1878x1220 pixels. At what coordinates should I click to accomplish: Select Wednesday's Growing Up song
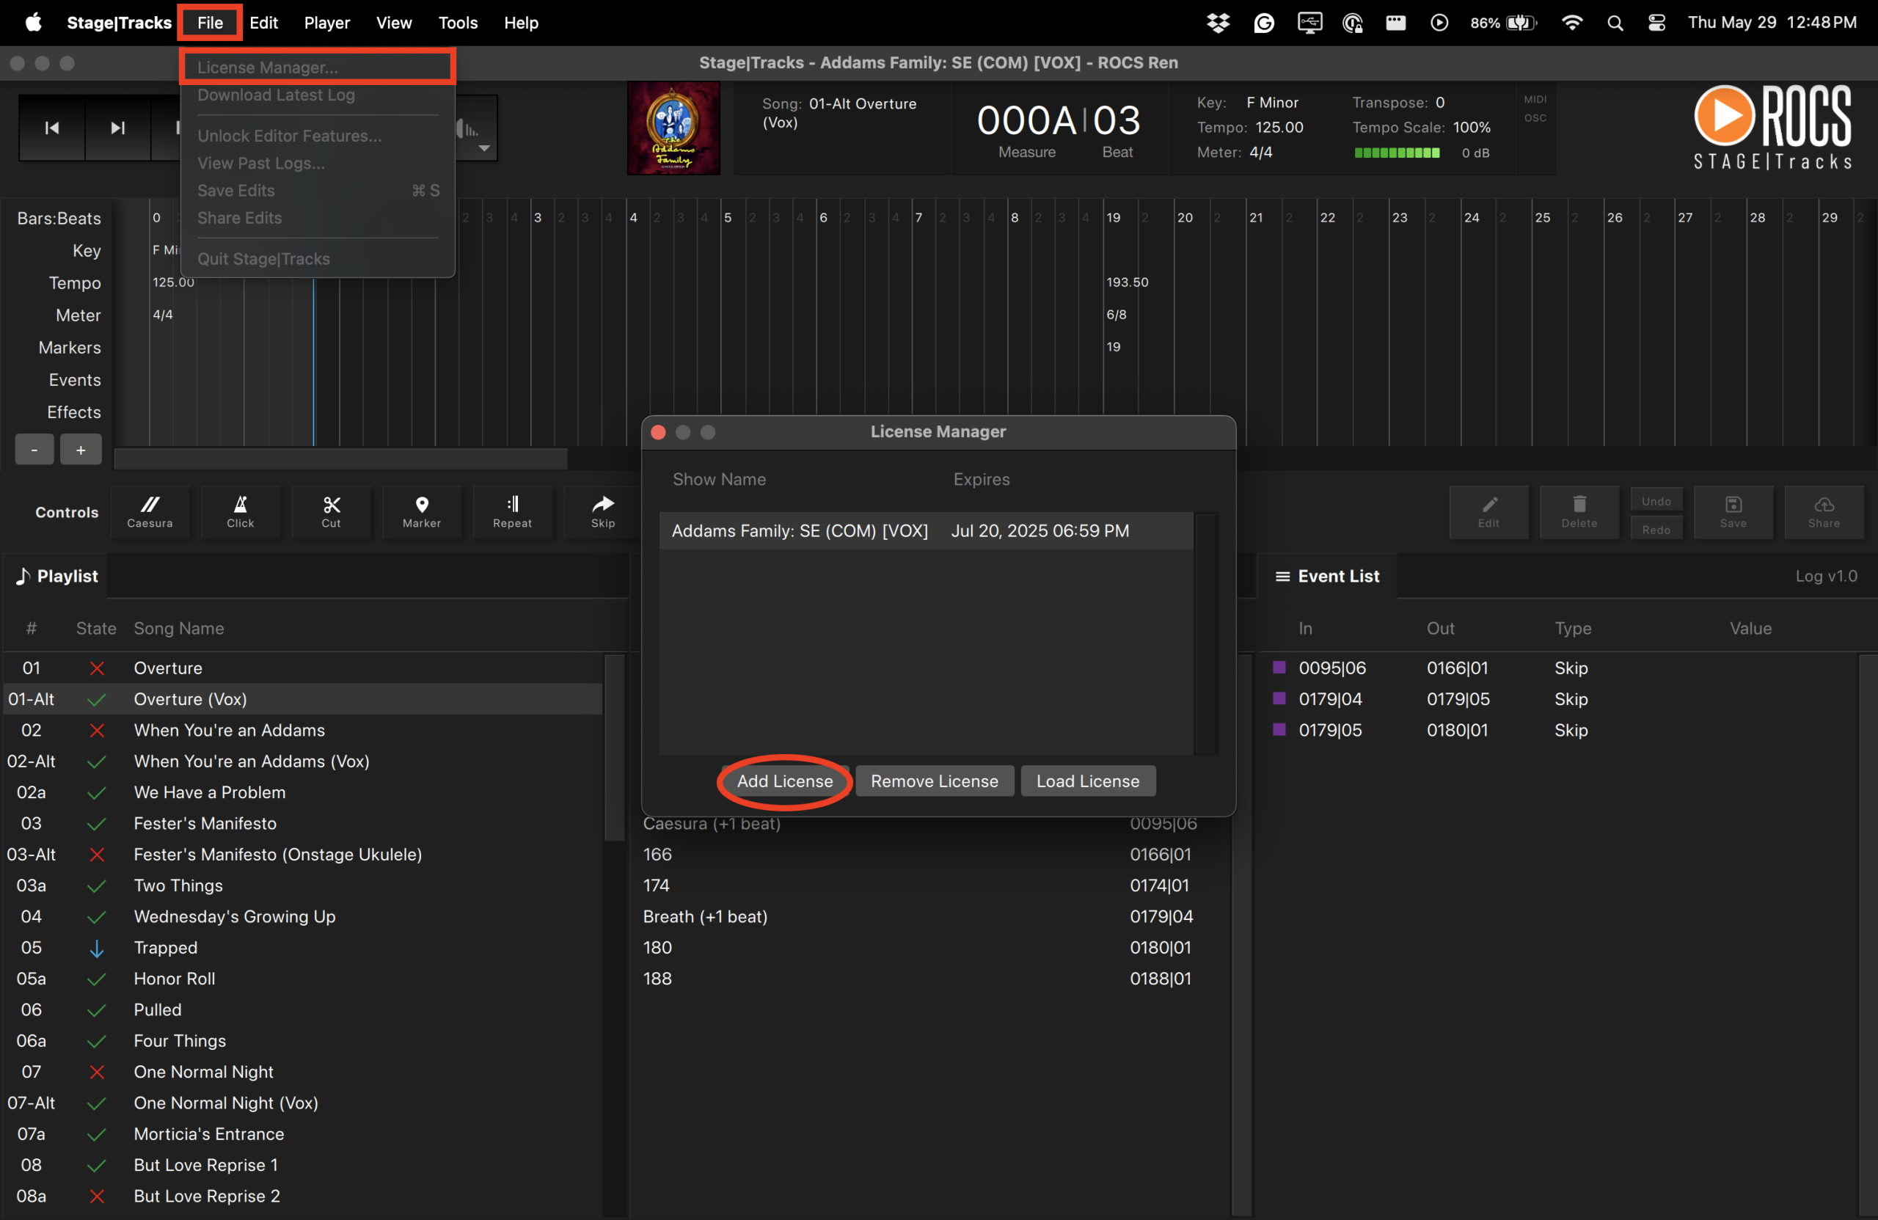303,916
